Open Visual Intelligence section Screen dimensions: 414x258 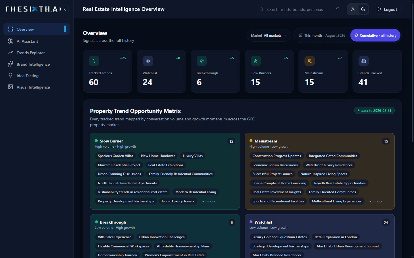[x=37, y=87]
